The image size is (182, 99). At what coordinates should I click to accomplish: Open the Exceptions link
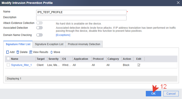tap(63, 35)
